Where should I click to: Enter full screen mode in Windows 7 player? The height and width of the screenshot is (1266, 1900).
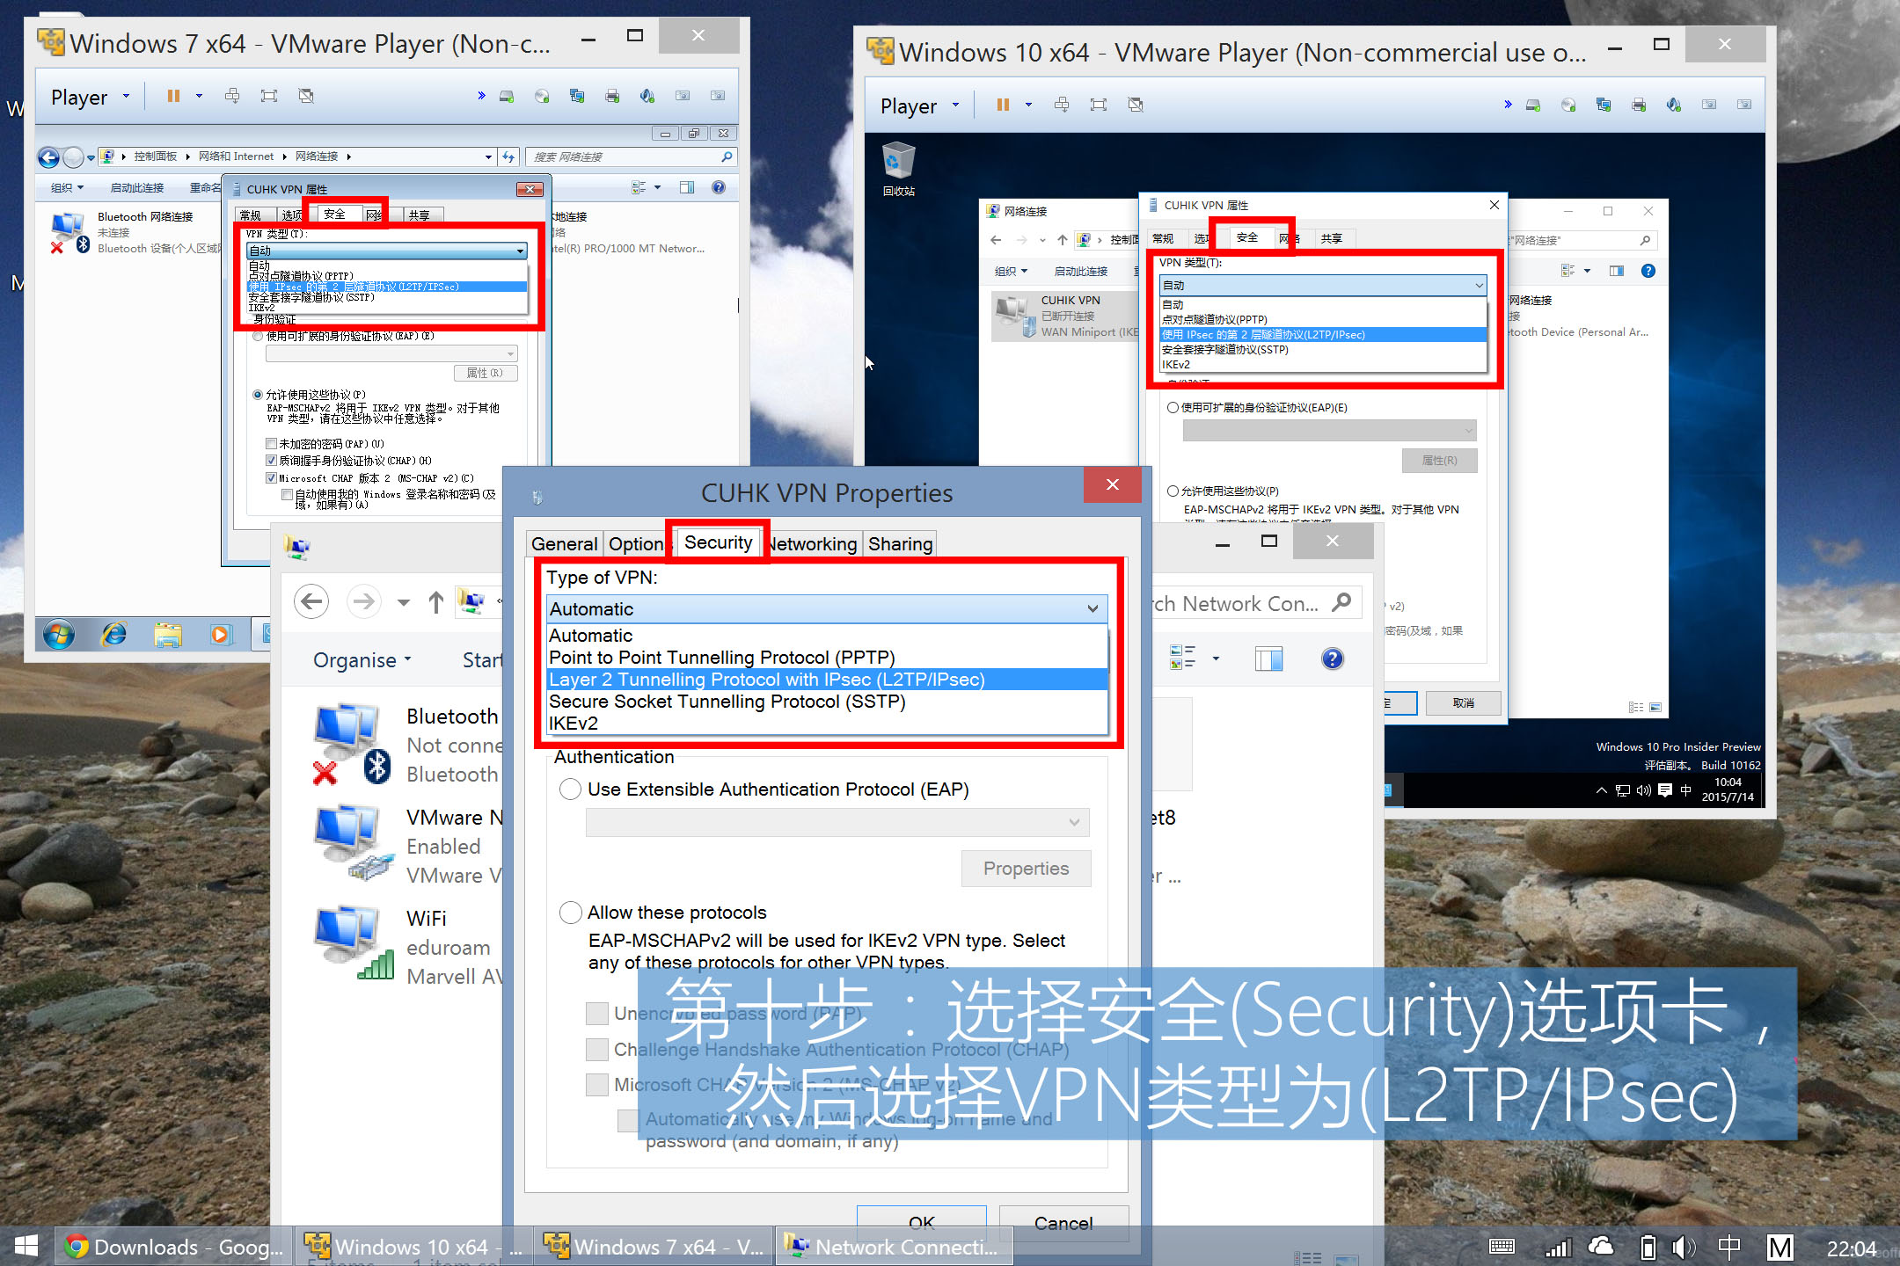click(269, 96)
